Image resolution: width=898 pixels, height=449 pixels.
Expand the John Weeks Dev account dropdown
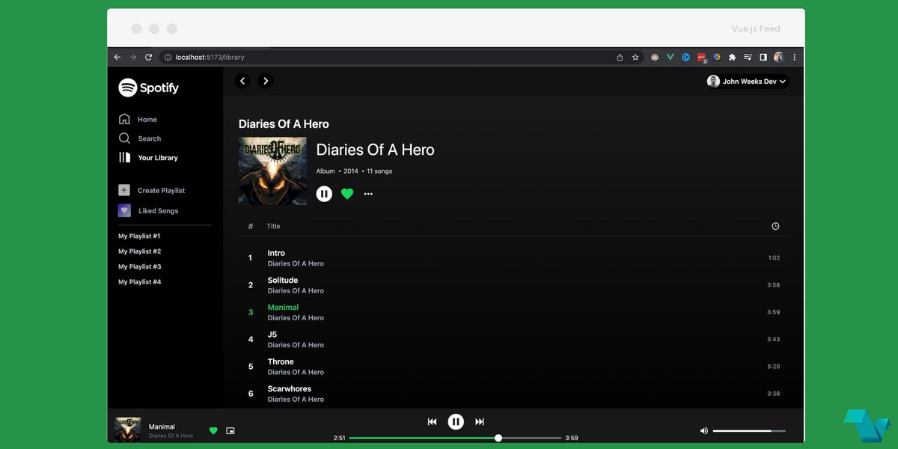click(x=748, y=82)
